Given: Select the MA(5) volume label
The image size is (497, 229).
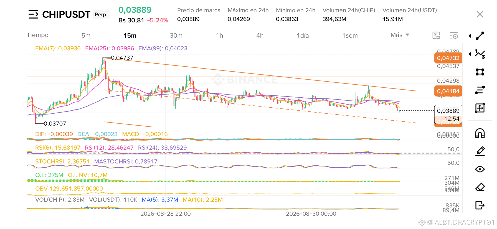Looking at the screenshot, I should [x=160, y=200].
